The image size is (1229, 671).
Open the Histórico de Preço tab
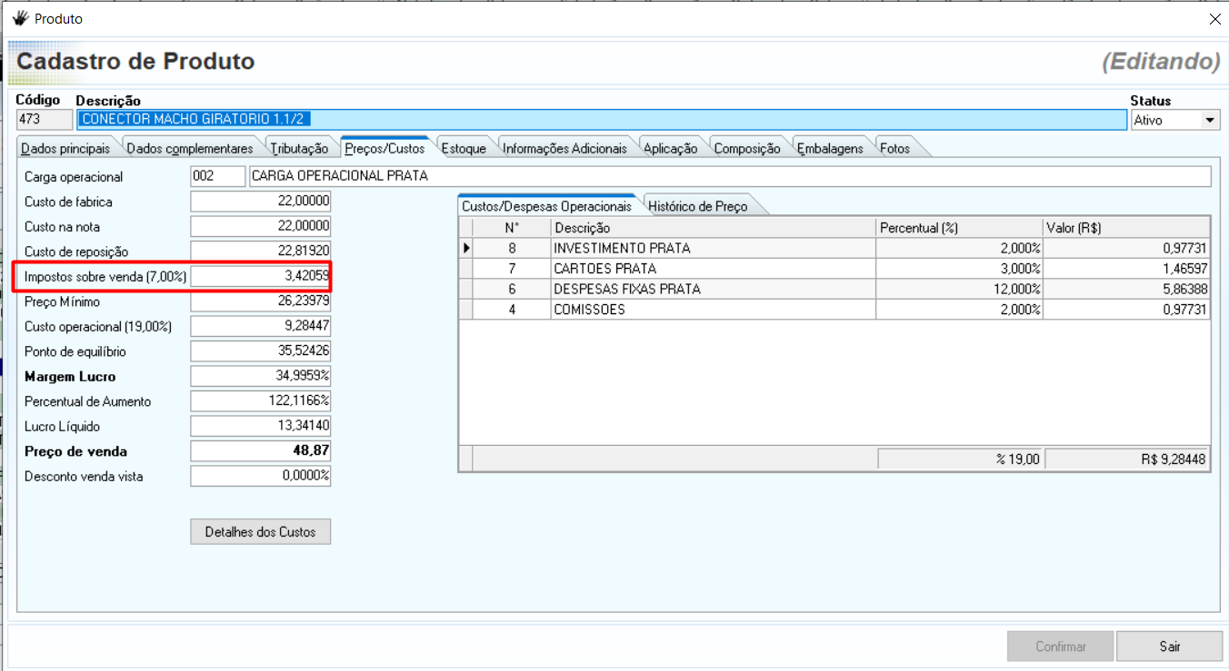[x=697, y=206]
